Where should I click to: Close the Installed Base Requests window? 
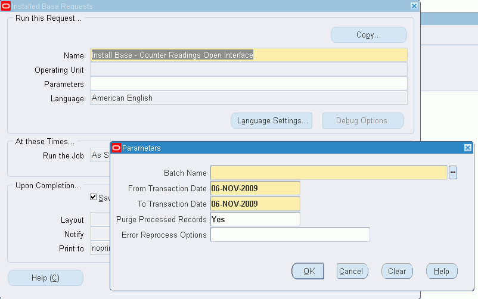tap(414, 6)
